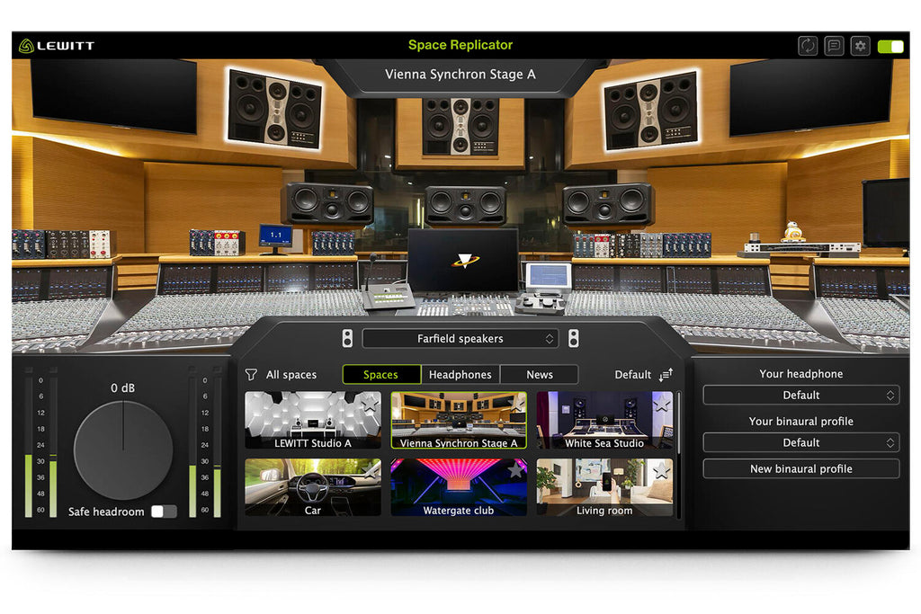
Task: Click the 0 dB level readout
Action: 122,388
